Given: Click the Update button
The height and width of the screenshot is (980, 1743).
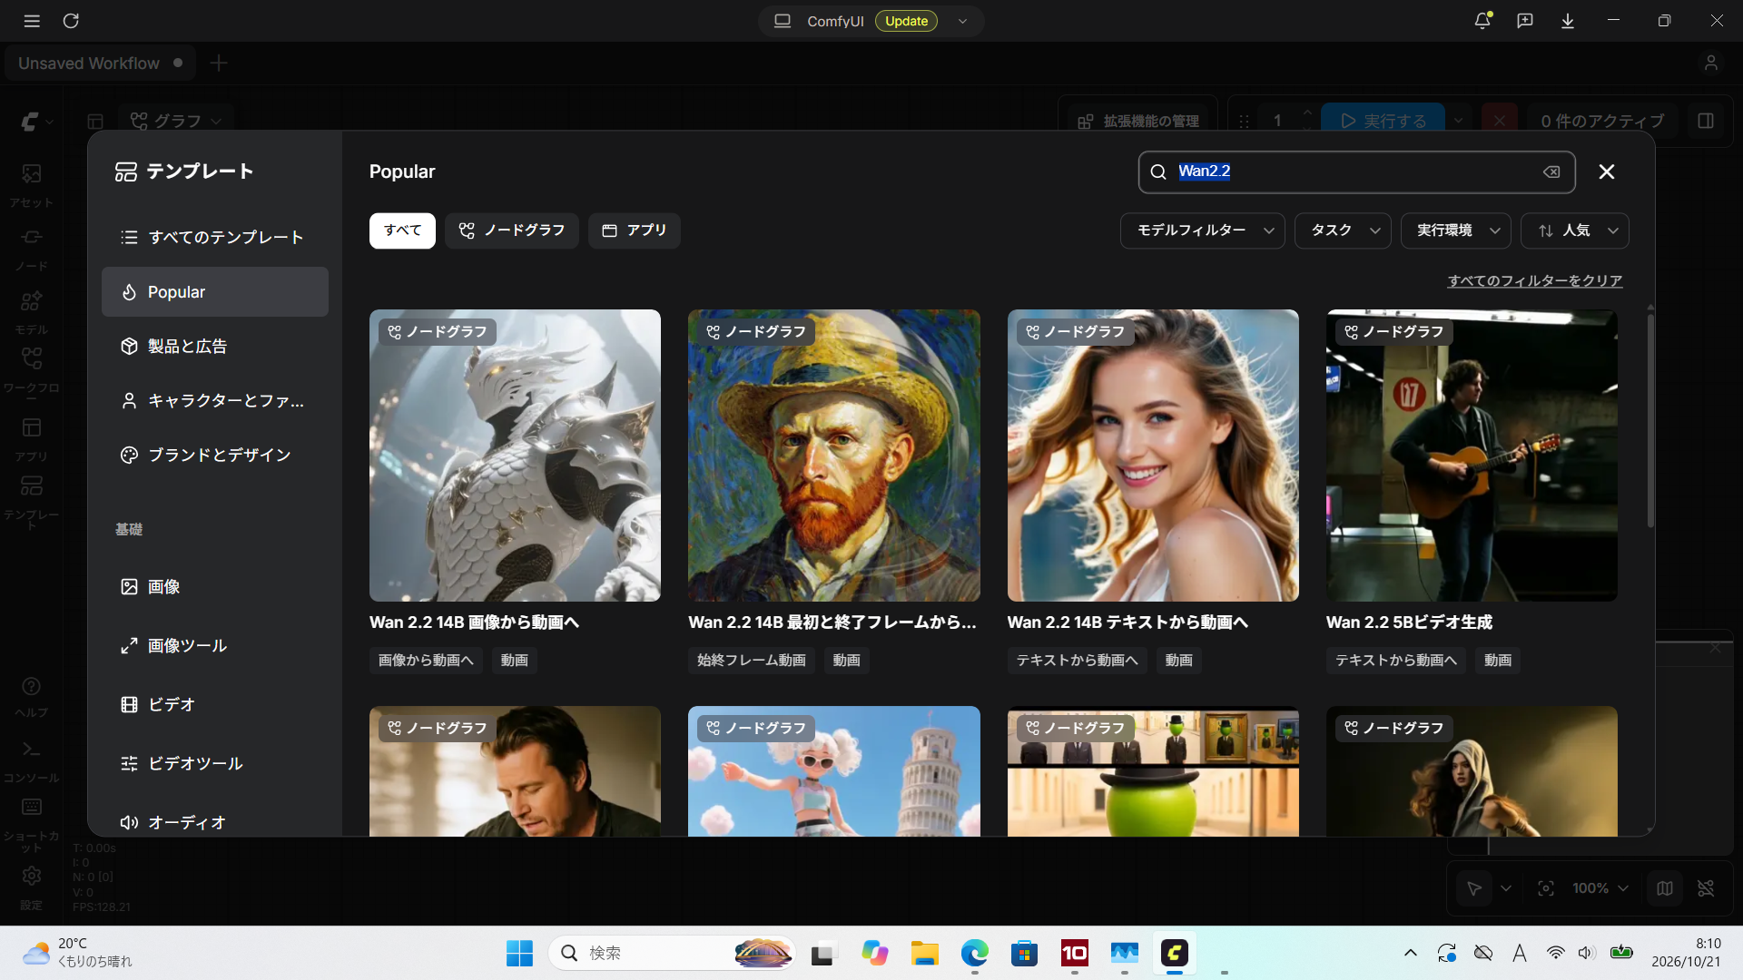Looking at the screenshot, I should click(x=906, y=21).
